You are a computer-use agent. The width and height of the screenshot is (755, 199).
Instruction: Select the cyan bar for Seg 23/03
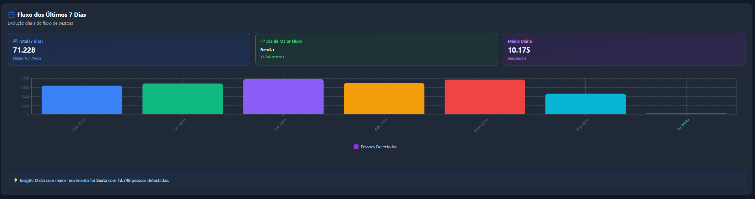(585, 104)
